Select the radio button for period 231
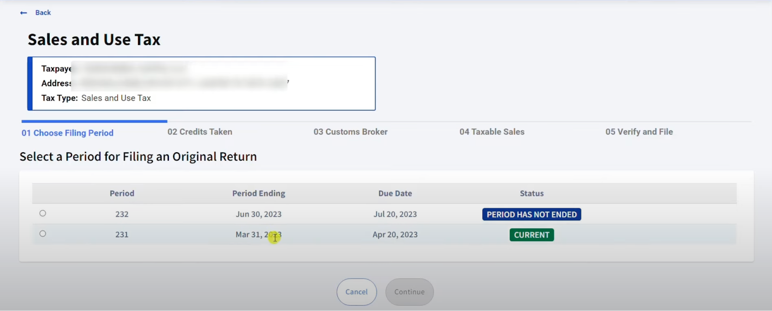The width and height of the screenshot is (772, 311). [x=42, y=233]
